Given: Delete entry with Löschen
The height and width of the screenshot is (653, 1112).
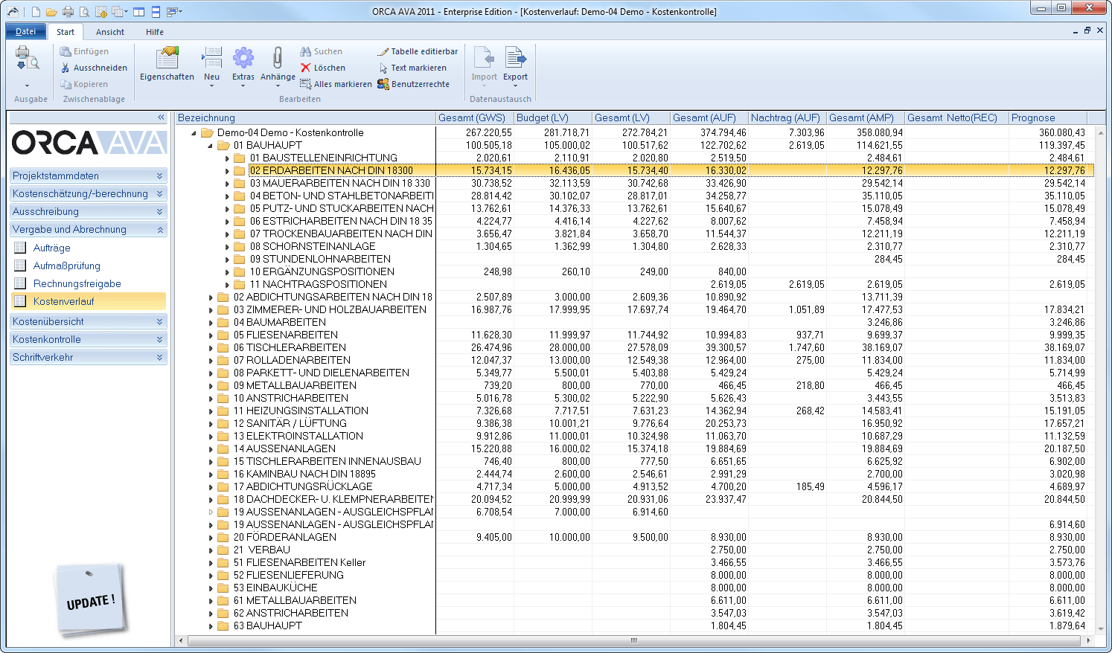Looking at the screenshot, I should [x=323, y=68].
